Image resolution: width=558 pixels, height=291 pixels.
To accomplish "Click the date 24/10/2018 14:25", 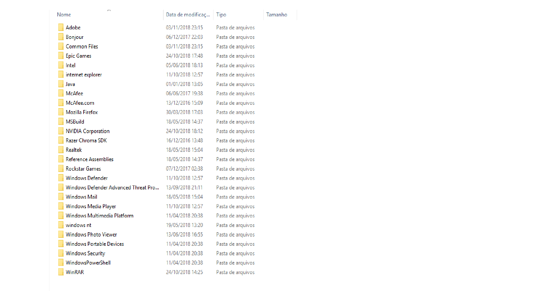I will point(184,272).
